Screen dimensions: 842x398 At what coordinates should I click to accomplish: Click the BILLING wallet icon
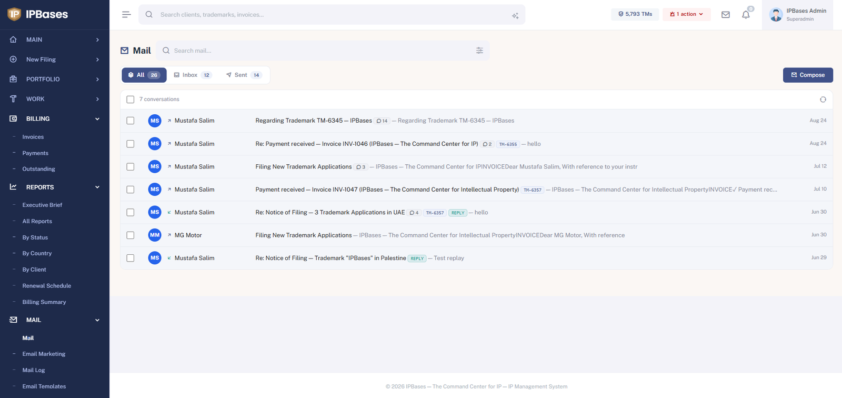point(13,118)
